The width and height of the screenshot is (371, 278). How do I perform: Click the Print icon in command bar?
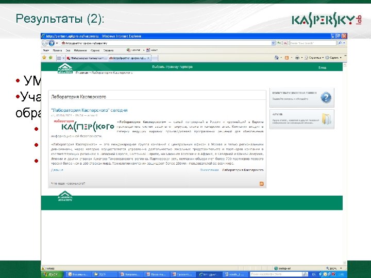point(297,58)
